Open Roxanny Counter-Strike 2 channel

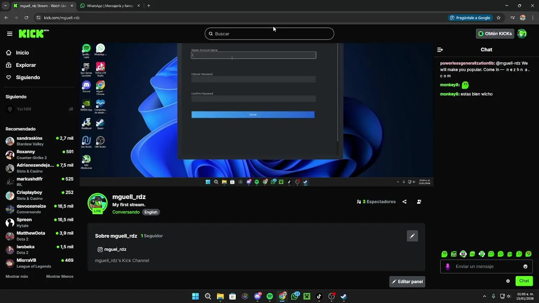pyautogui.click(x=40, y=154)
